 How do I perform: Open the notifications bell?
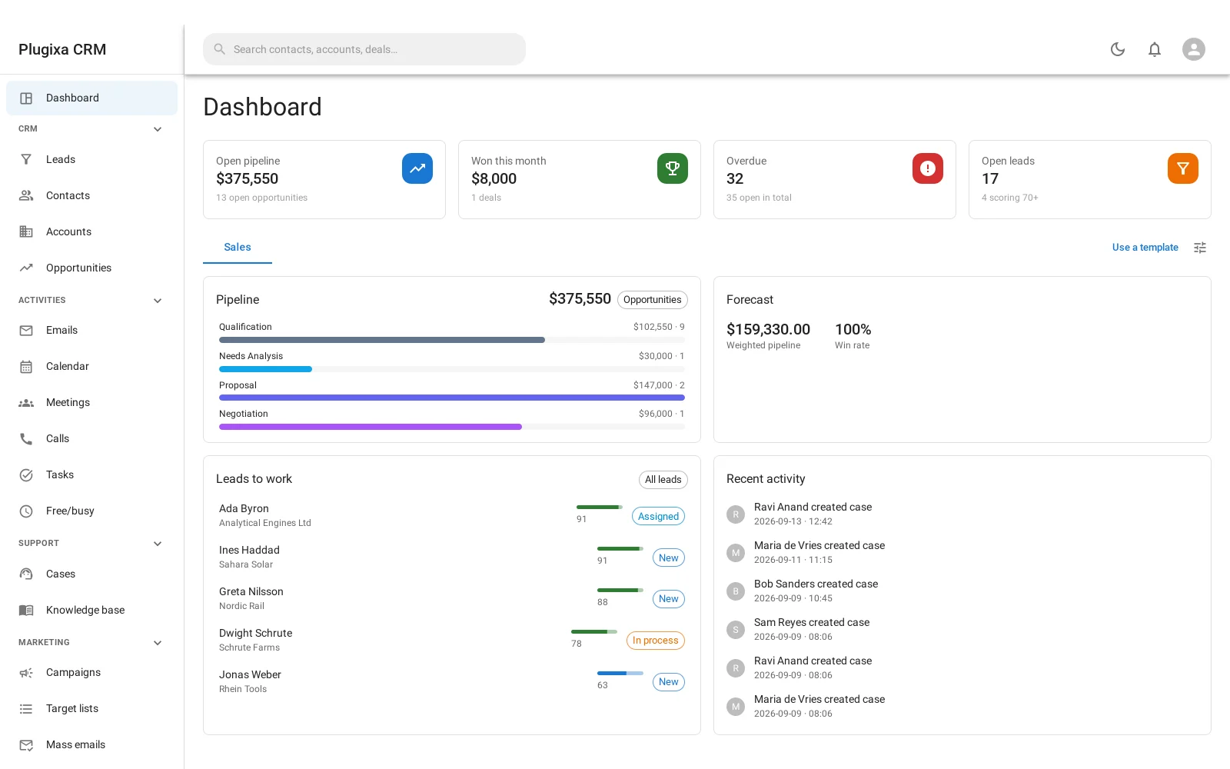click(1155, 49)
